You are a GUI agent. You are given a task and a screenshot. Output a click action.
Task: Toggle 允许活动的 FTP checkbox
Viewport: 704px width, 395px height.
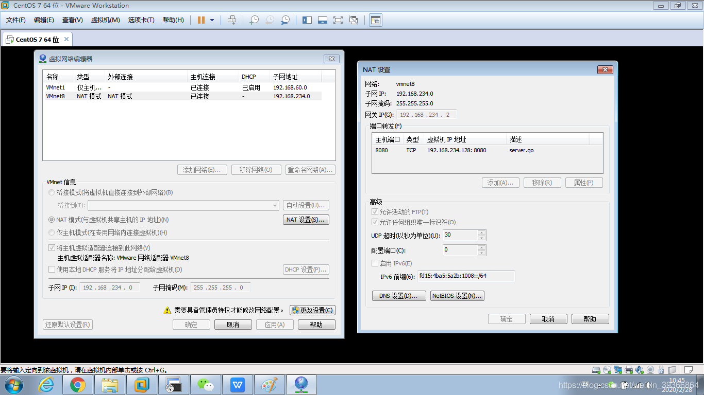(375, 212)
